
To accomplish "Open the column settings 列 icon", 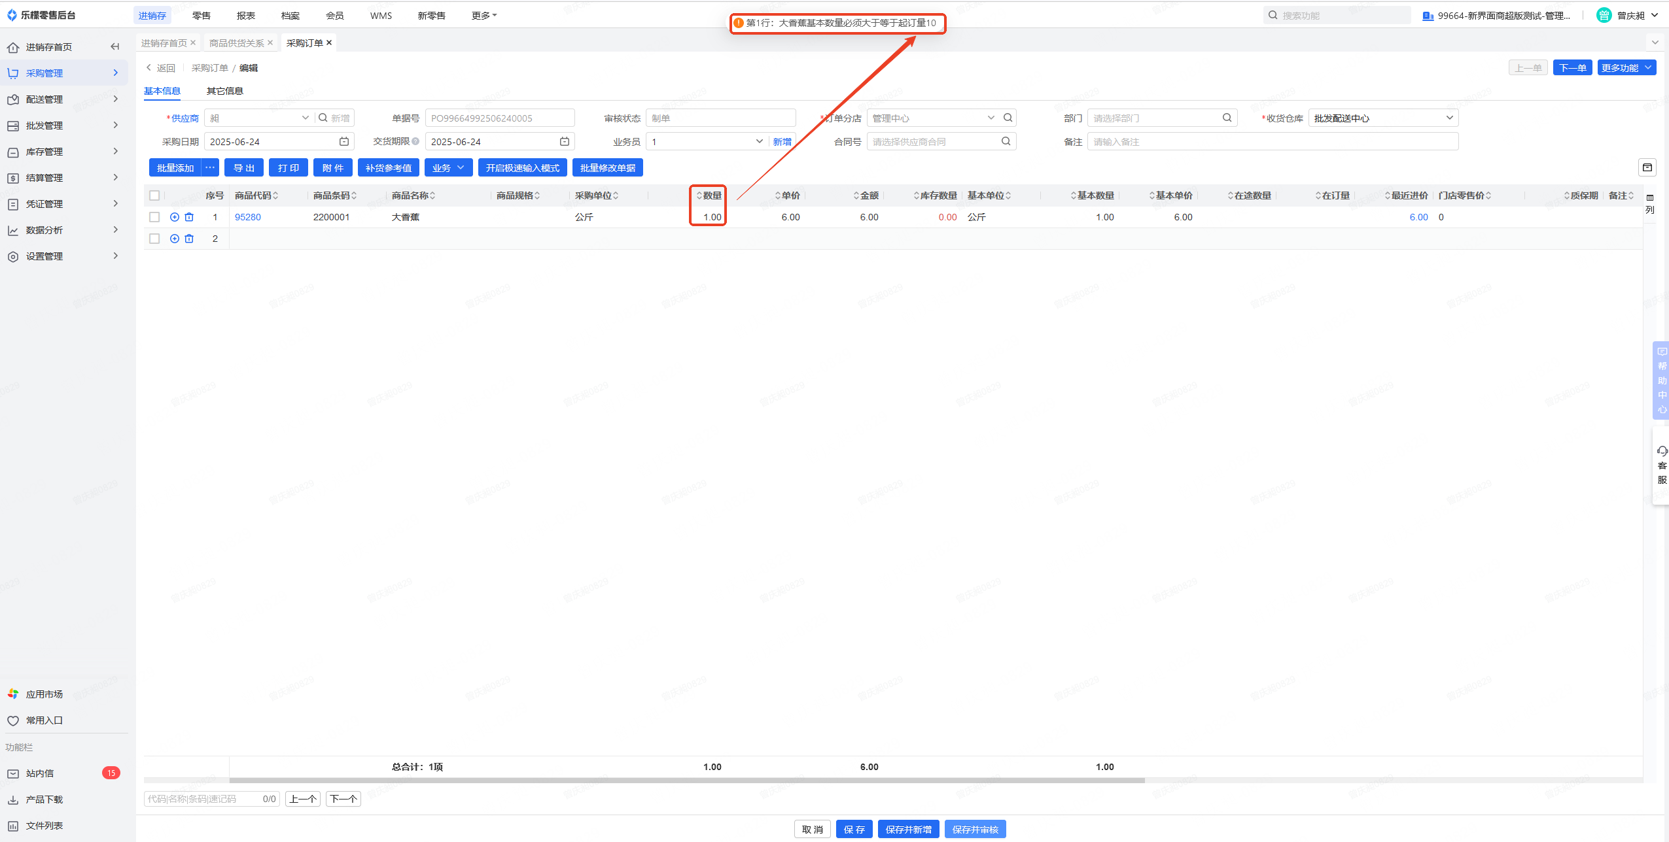I will [x=1650, y=203].
